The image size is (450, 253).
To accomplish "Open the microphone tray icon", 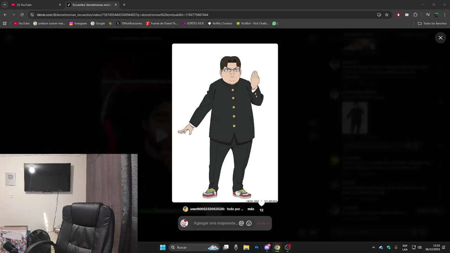I will coord(396,247).
